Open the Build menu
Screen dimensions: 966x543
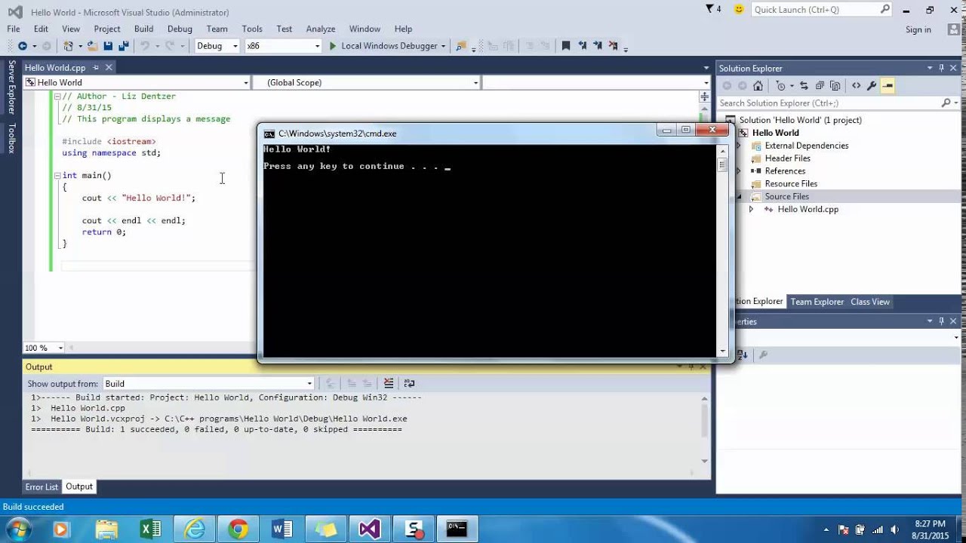point(143,29)
